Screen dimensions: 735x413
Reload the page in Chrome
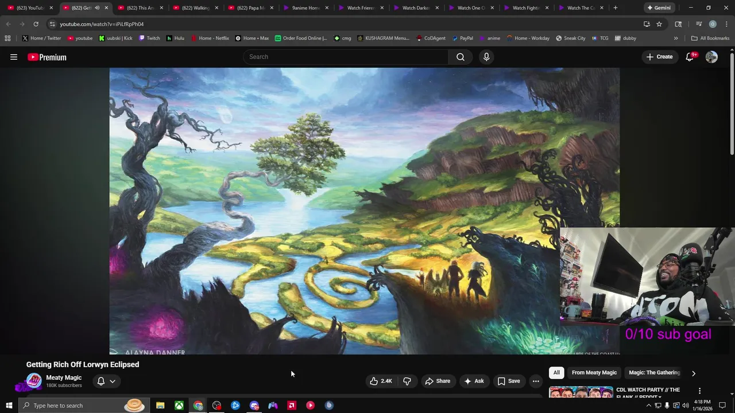36,24
